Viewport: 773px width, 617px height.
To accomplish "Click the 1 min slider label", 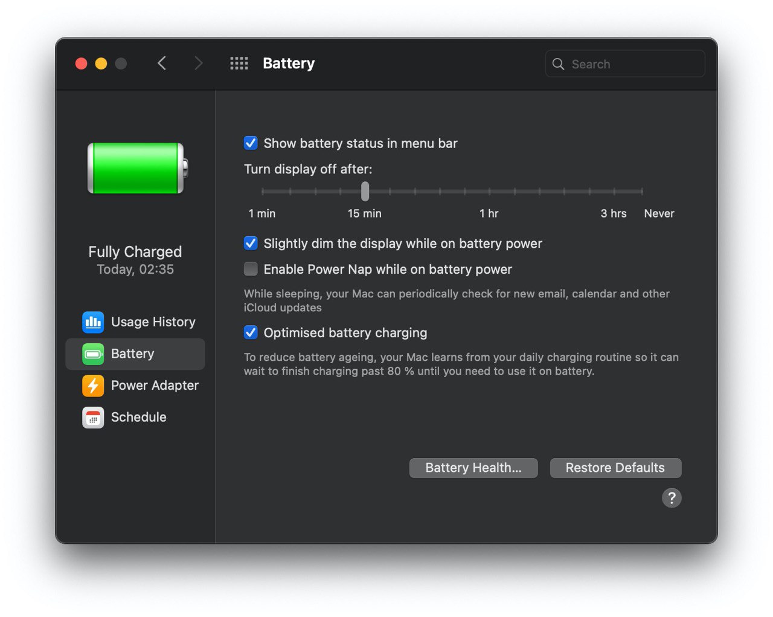I will (x=262, y=213).
